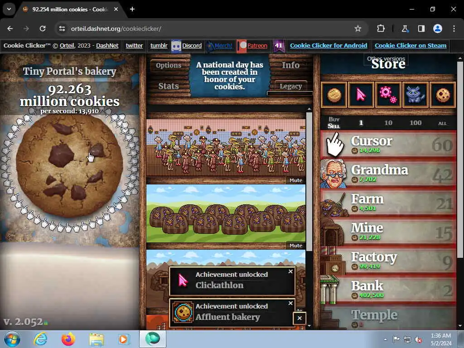This screenshot has width=464, height=348.
Task: Set the purchase amount to 1
Action: pyautogui.click(x=361, y=123)
